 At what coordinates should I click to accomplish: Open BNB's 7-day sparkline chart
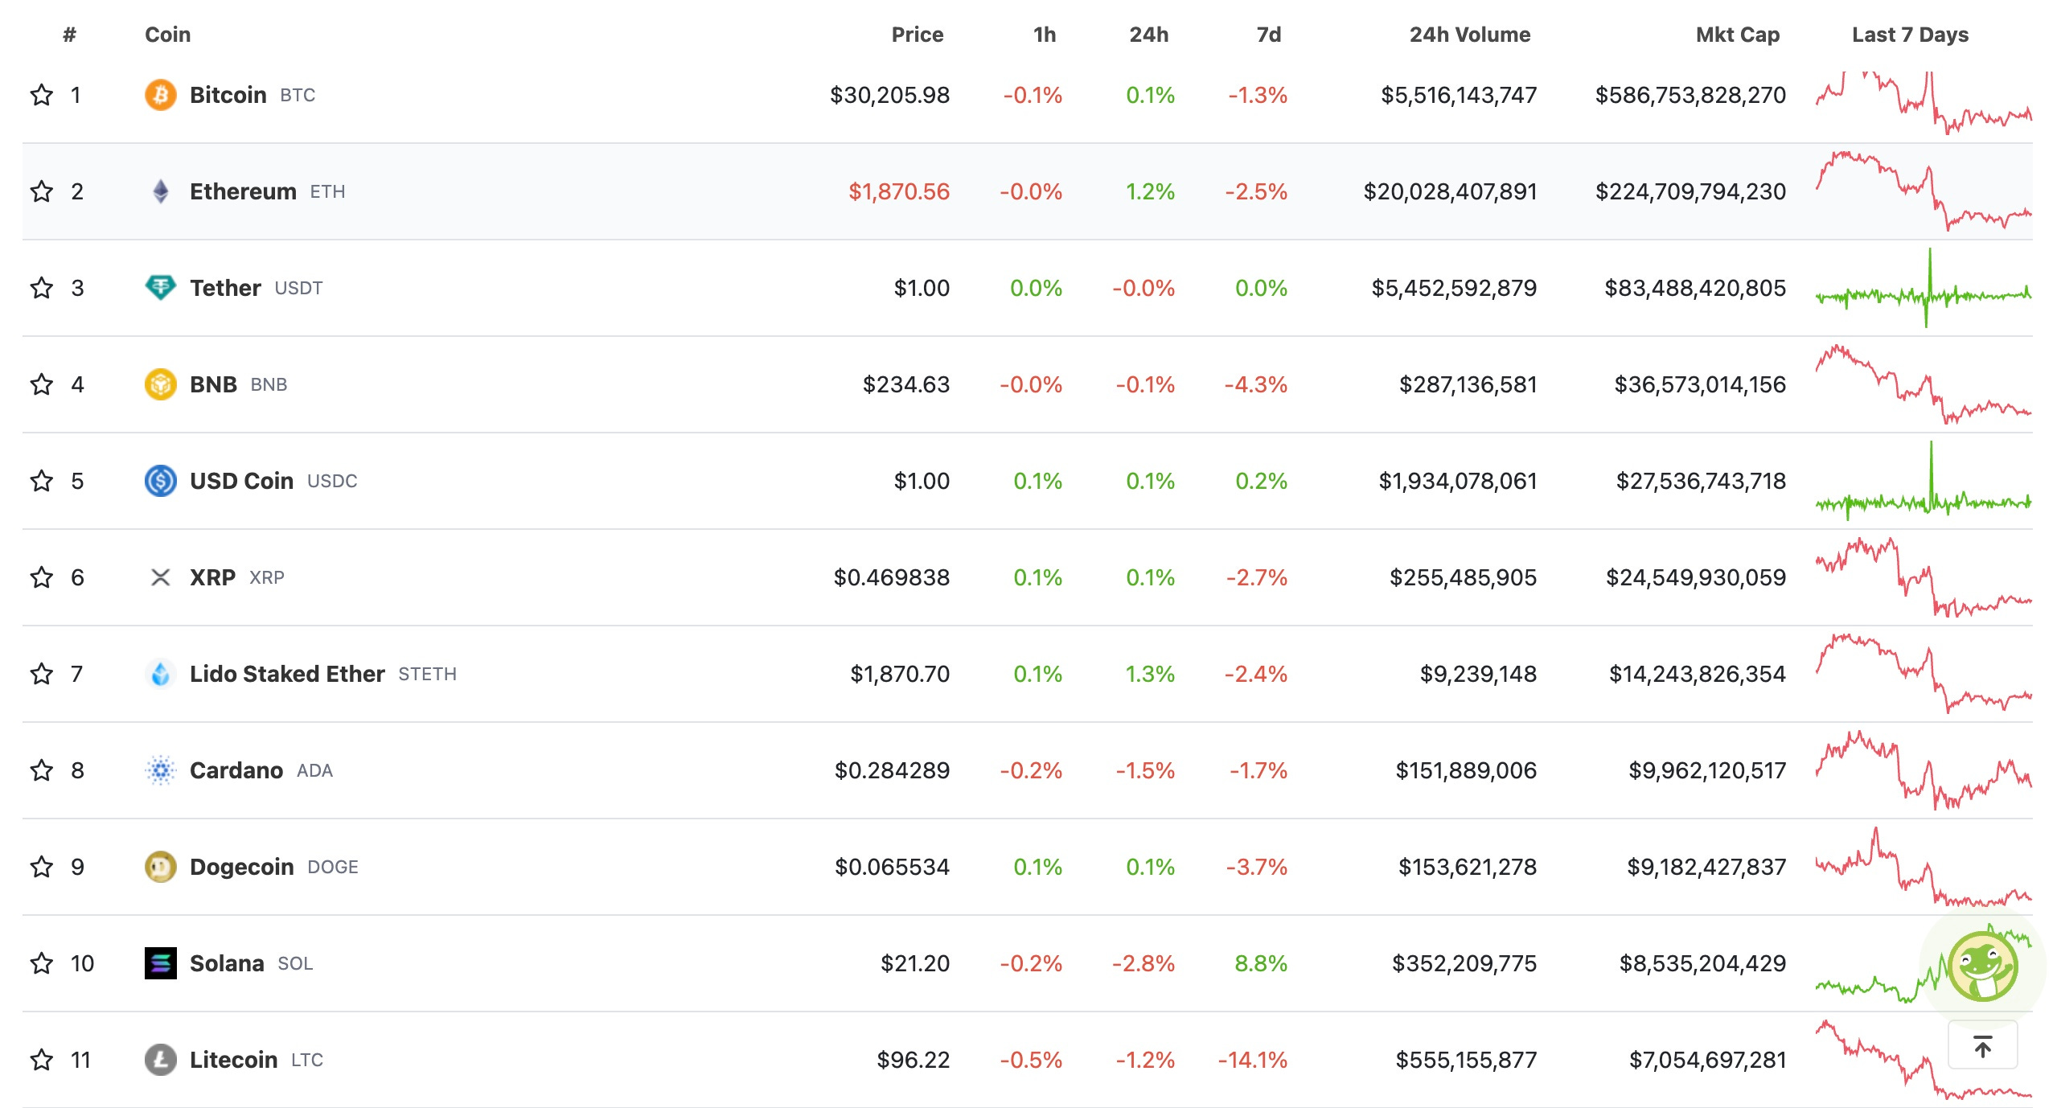pyautogui.click(x=1924, y=384)
